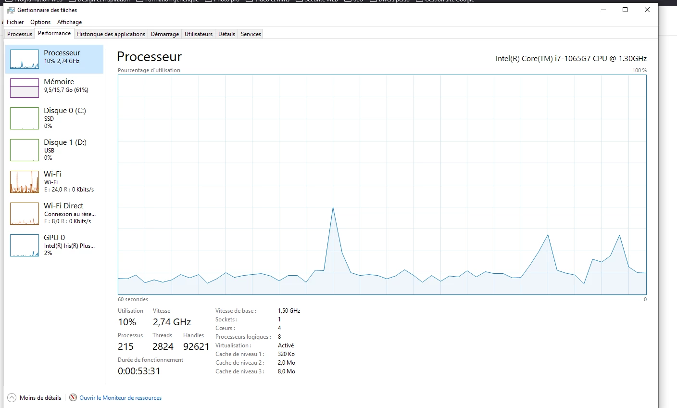Click the 2,74 GHz Vitesse value
Image resolution: width=677 pixels, height=408 pixels.
click(x=172, y=322)
